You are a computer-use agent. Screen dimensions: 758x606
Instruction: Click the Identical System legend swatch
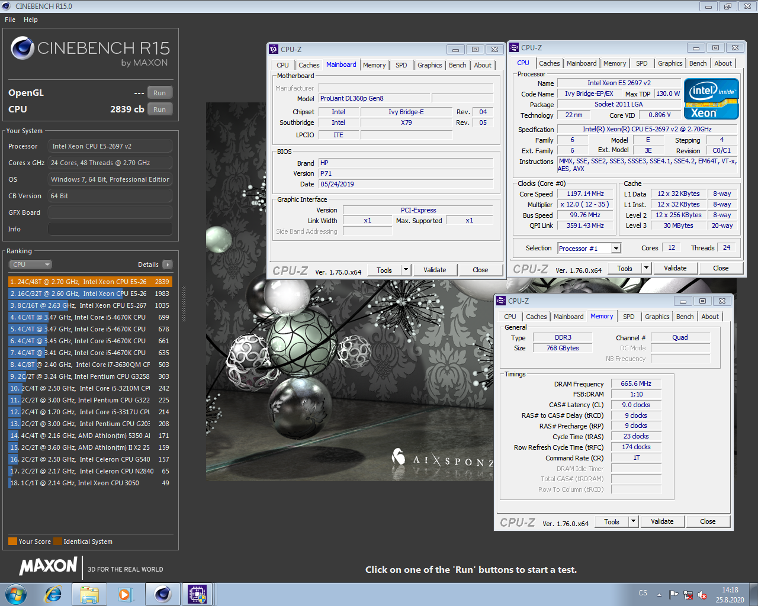click(x=57, y=541)
